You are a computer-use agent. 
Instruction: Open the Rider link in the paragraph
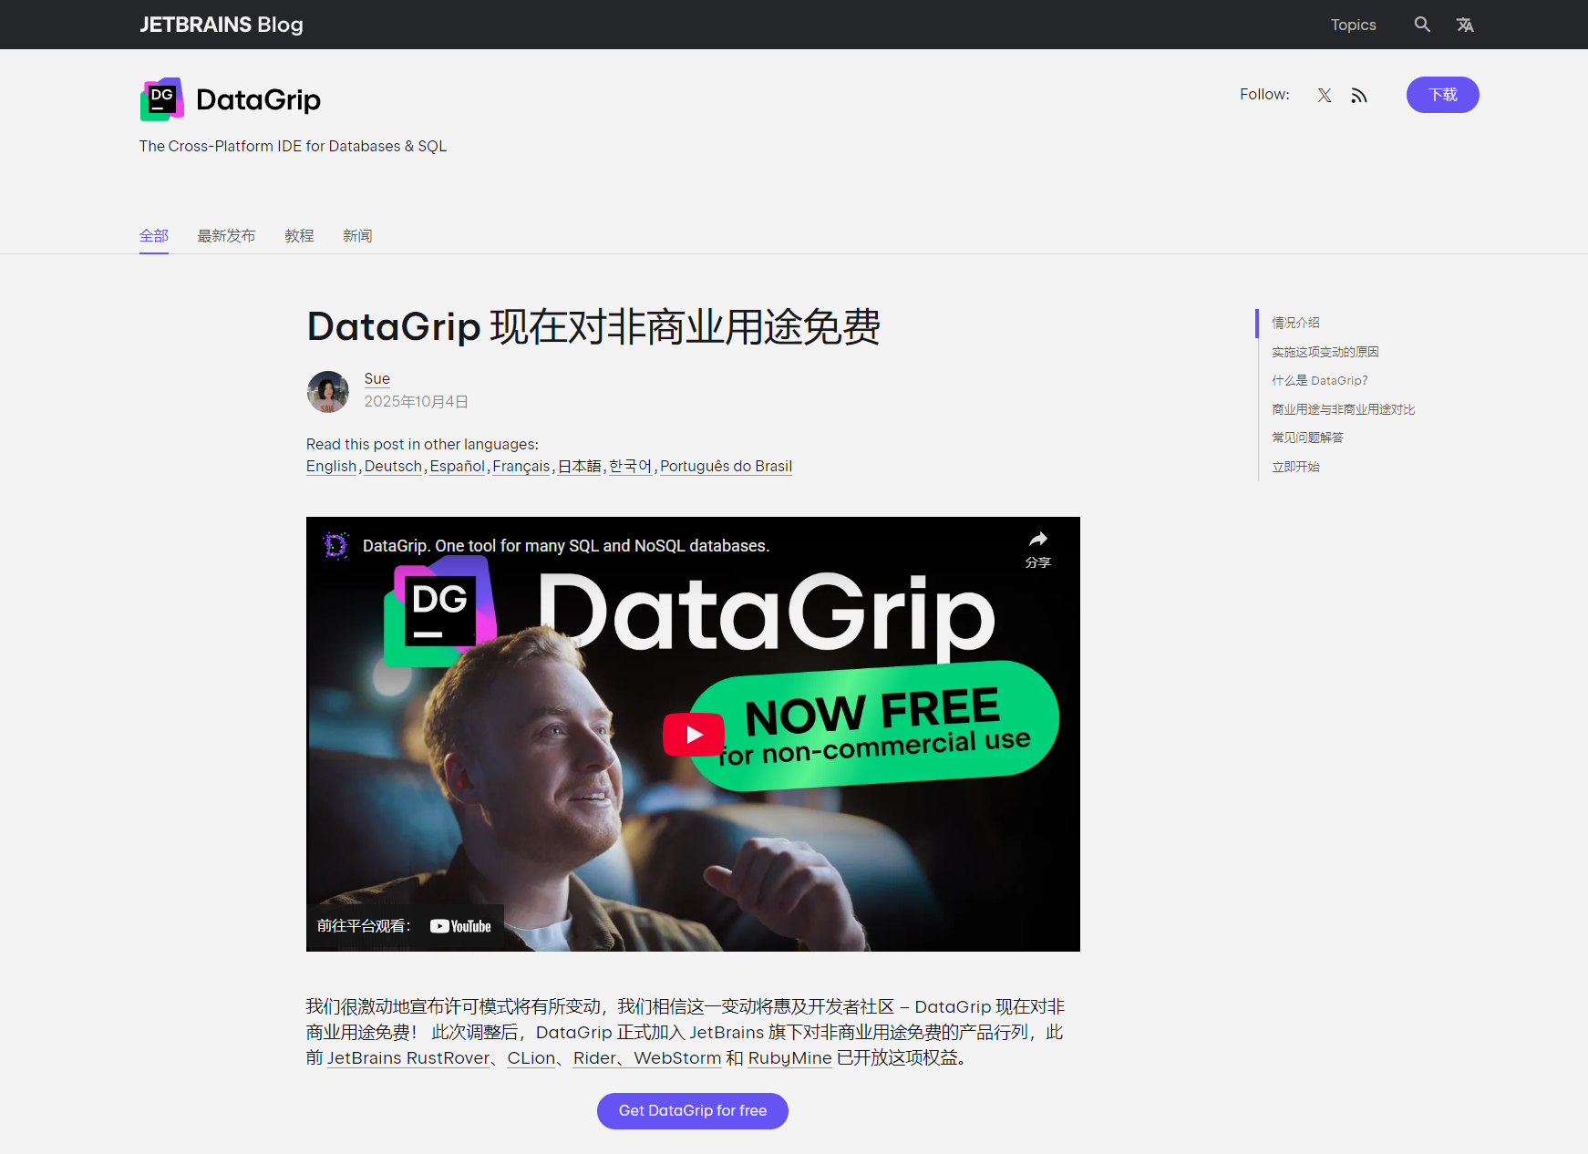point(594,1058)
